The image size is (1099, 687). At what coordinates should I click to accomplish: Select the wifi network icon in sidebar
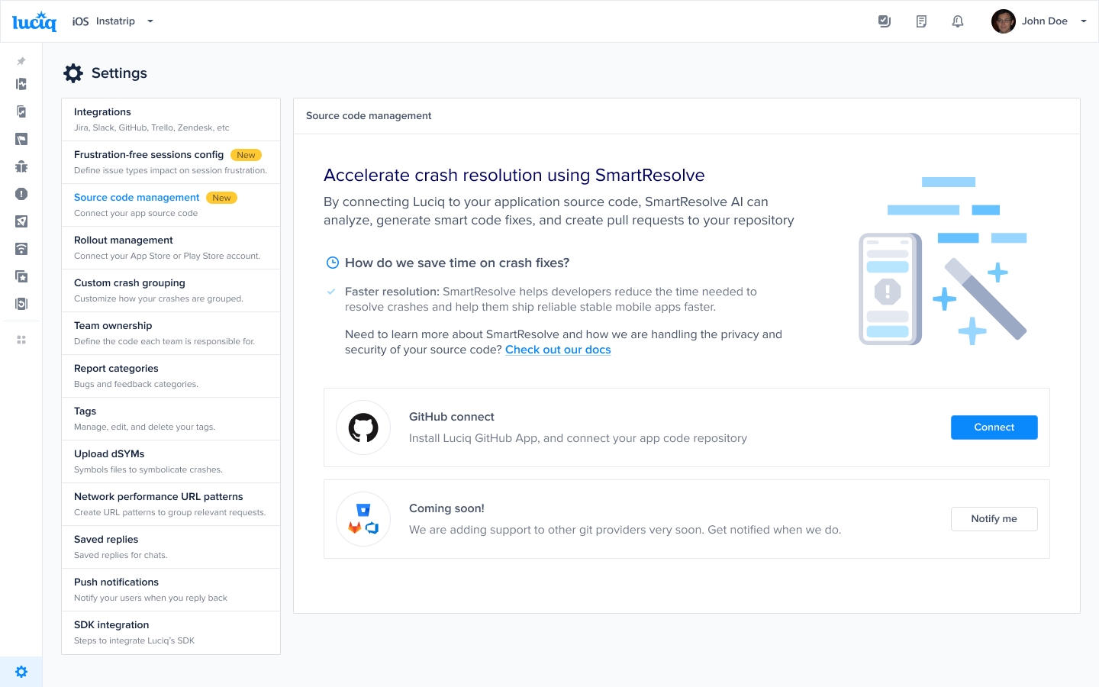(21, 249)
